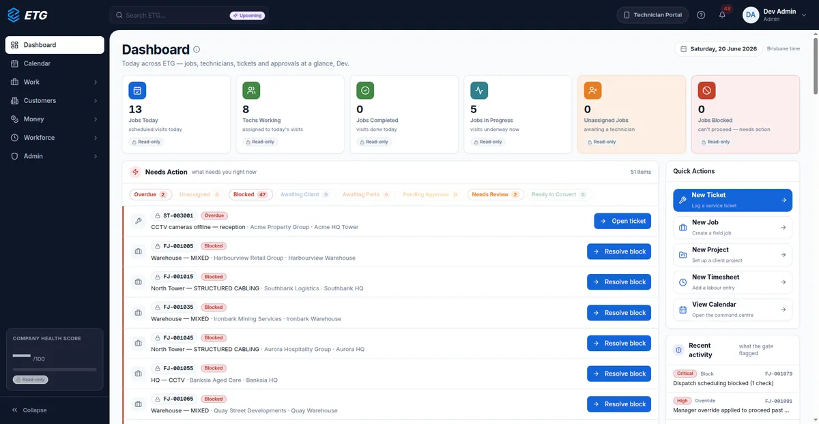Click the New Project folder icon
The image size is (819, 424).
click(682, 255)
